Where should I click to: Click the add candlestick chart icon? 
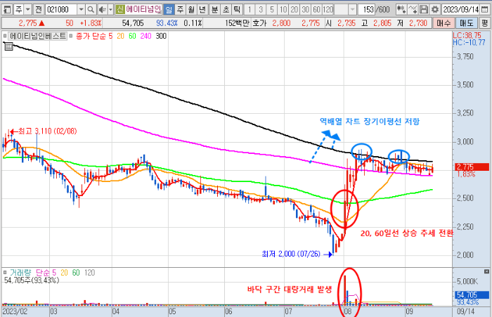coord(401,10)
